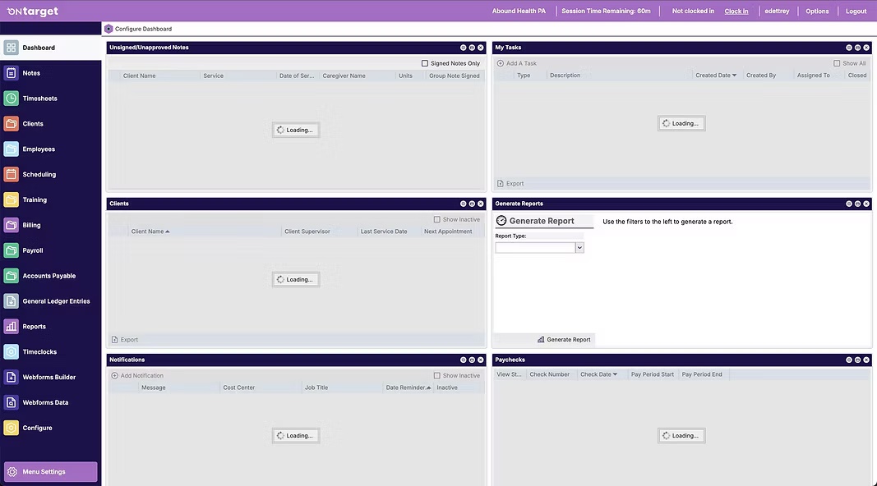The height and width of the screenshot is (486, 877).
Task: Select the Reports menu item label
Action: pyautogui.click(x=35, y=326)
